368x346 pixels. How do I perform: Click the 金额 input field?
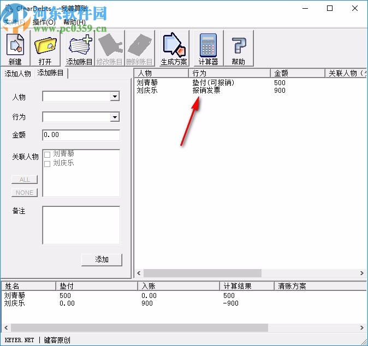[81, 135]
